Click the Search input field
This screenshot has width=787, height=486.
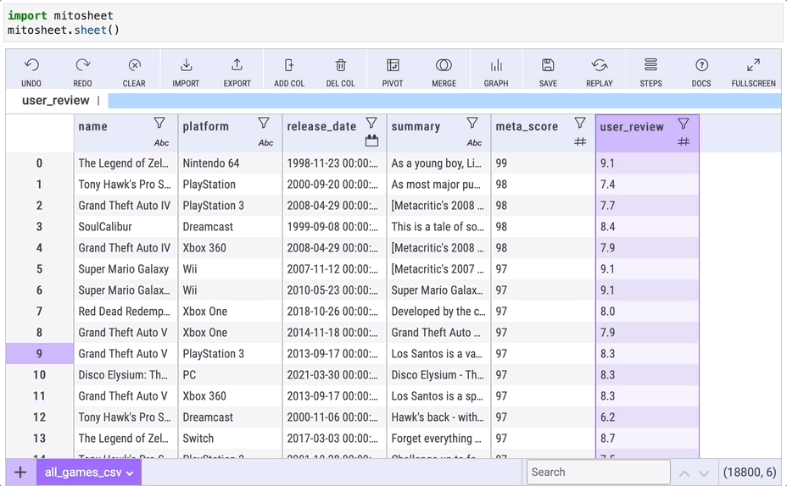(x=598, y=472)
